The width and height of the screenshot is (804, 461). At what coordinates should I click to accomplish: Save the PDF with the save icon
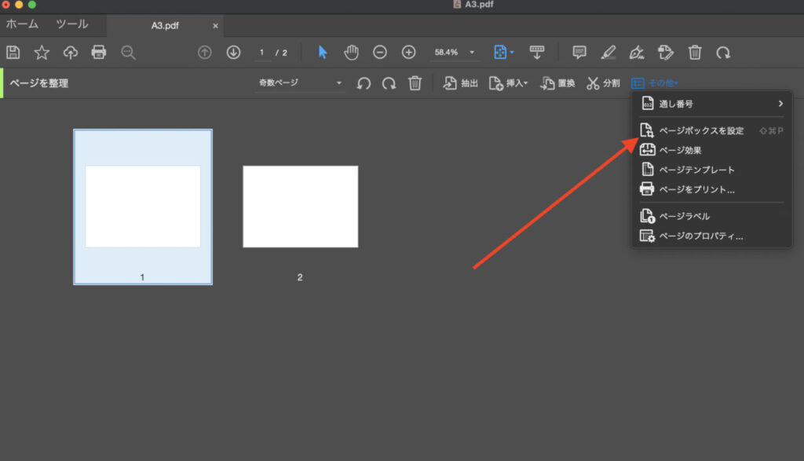[13, 52]
